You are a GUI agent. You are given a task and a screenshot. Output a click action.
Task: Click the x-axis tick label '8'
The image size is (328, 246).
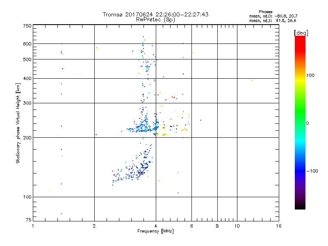click(217, 226)
